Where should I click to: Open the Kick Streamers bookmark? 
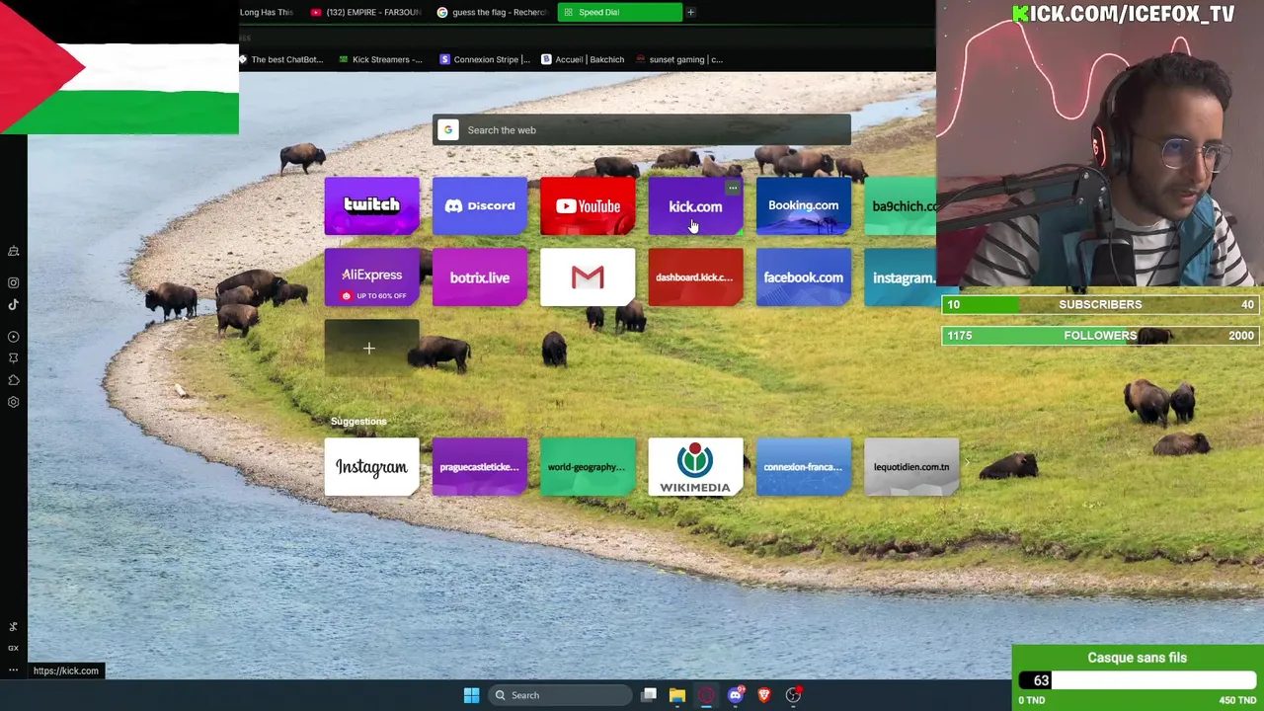point(380,59)
